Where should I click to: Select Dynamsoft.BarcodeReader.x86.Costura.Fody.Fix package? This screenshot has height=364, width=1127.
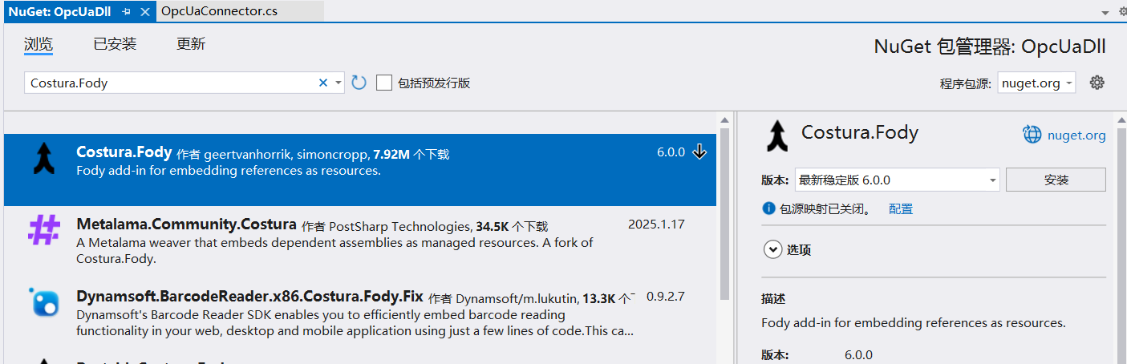point(360,314)
